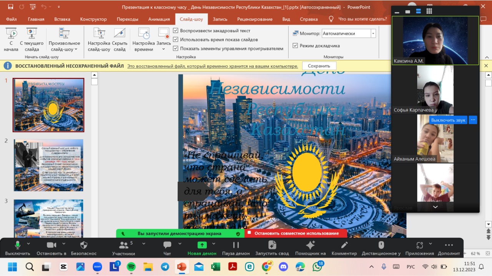Click the Что вы хотите сделать search box
The image size is (492, 276).
362,19
